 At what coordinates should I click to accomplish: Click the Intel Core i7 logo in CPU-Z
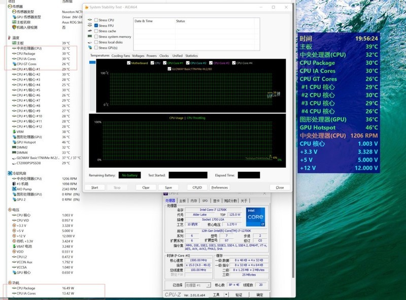(x=255, y=216)
